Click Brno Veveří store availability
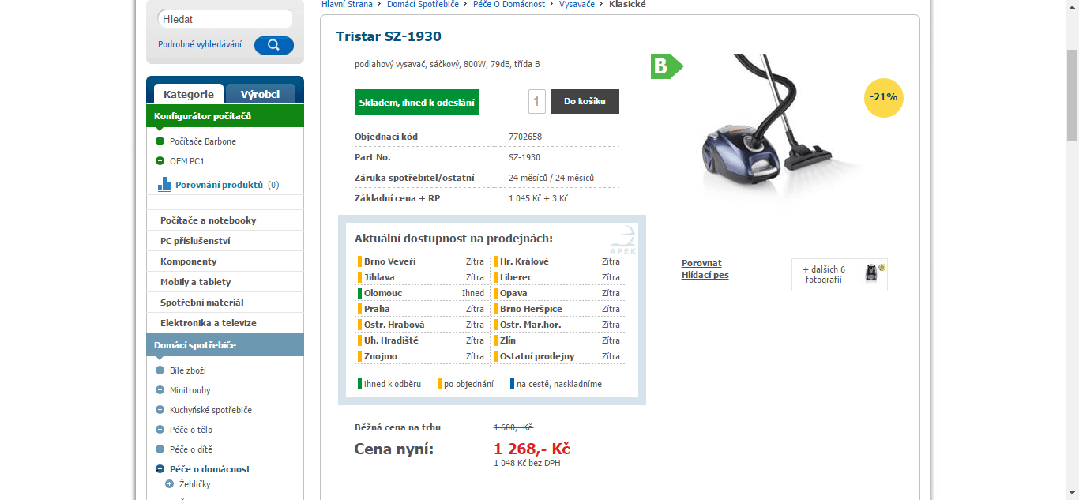Viewport: 1079px width, 500px height. [x=421, y=261]
